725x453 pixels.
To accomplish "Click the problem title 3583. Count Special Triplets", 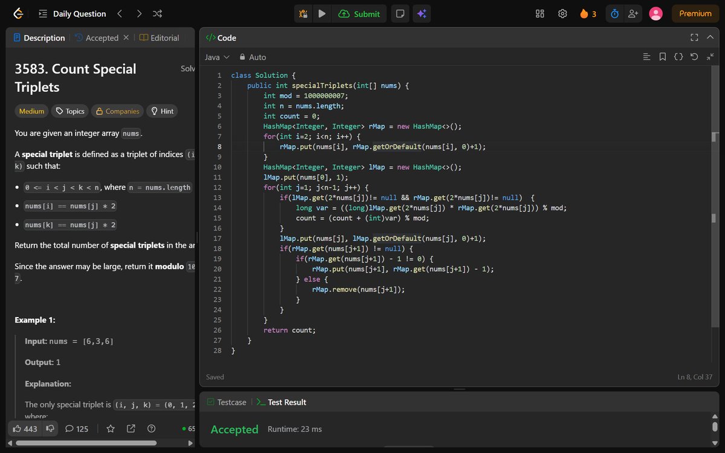I will click(x=76, y=77).
